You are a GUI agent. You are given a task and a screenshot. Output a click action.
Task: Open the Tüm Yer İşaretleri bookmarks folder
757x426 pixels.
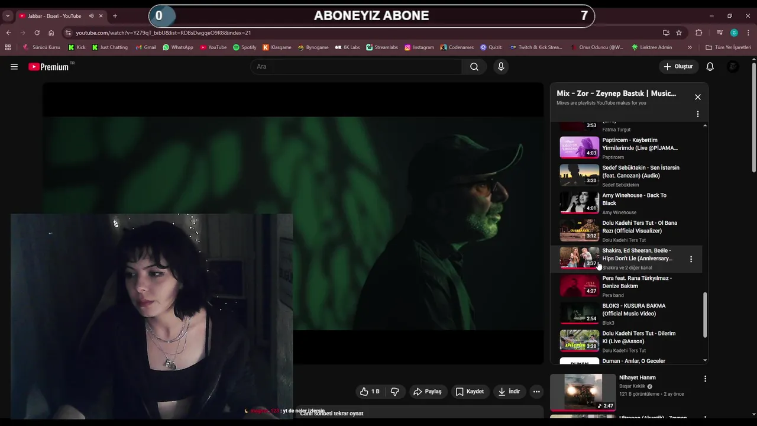tap(728, 47)
